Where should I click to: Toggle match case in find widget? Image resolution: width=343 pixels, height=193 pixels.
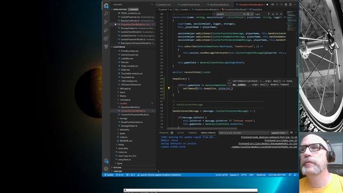click(x=244, y=14)
